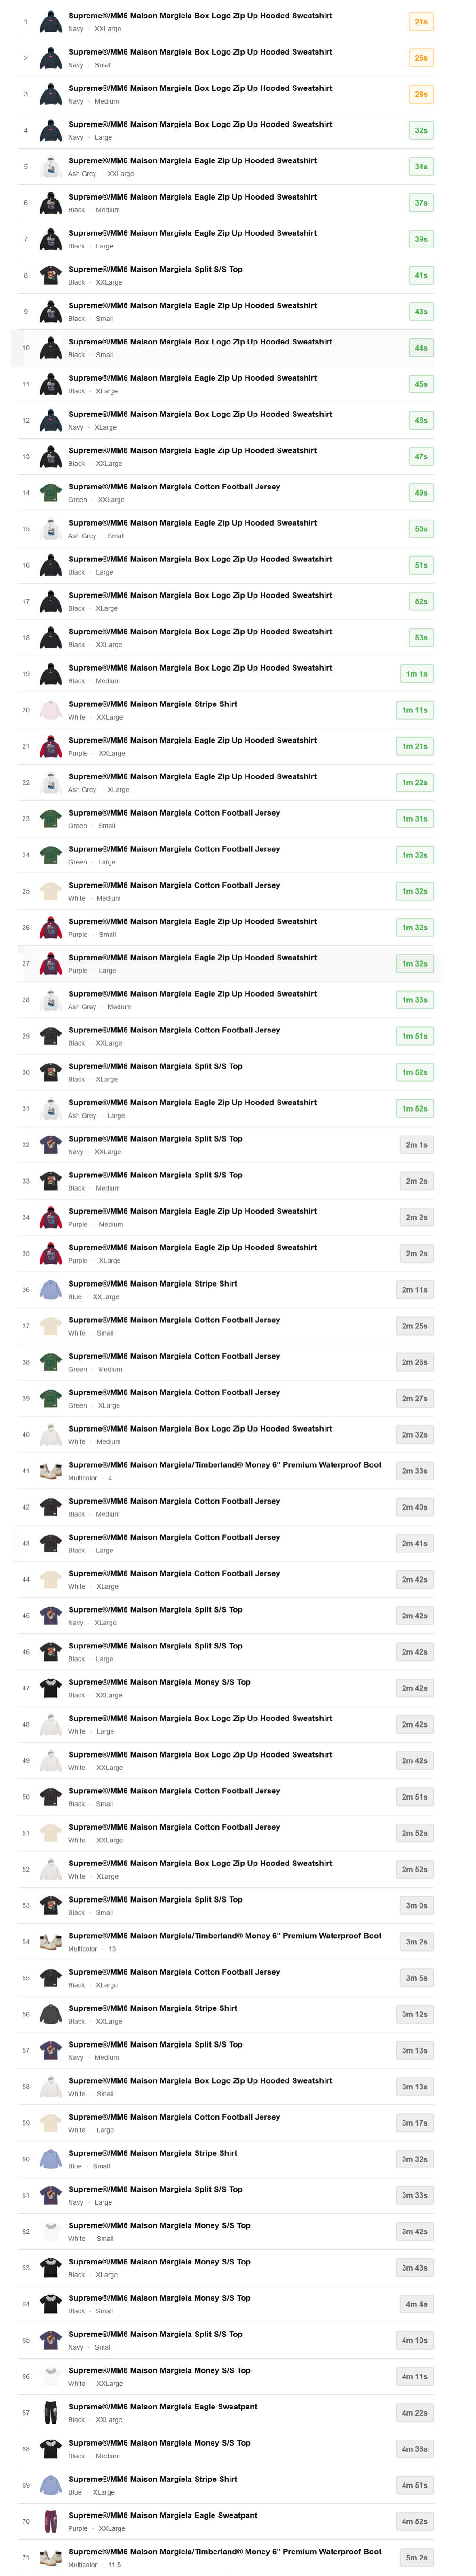The height and width of the screenshot is (2576, 476).
Task: Click the Blue XXLarge Stripe Shirt thumbnail
Action: (x=50, y=1290)
